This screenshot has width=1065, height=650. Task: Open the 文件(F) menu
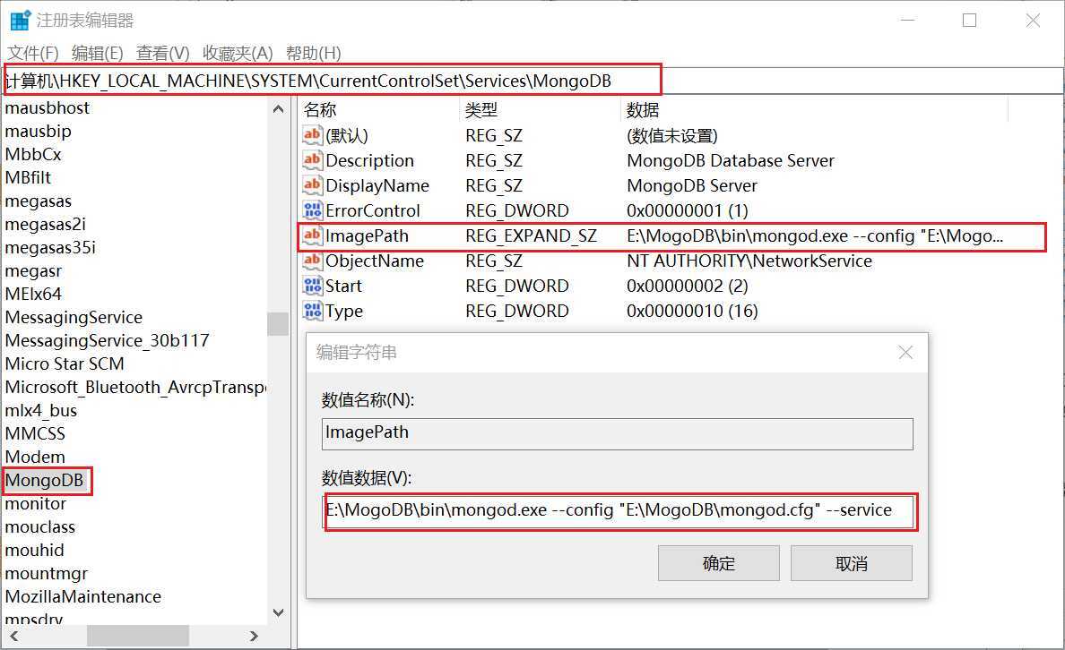(x=32, y=53)
